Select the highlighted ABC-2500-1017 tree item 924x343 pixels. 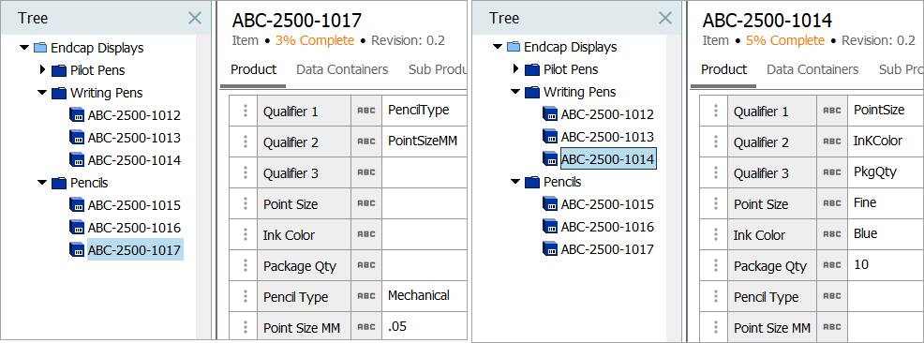tap(134, 250)
